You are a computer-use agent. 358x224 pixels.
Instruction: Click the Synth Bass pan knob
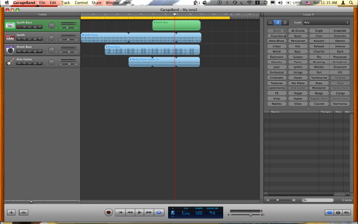pos(52,25)
